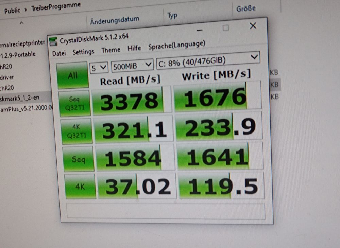The width and height of the screenshot is (340, 248).
Task: Open the test count dropdown showing 5
Action: [99, 68]
